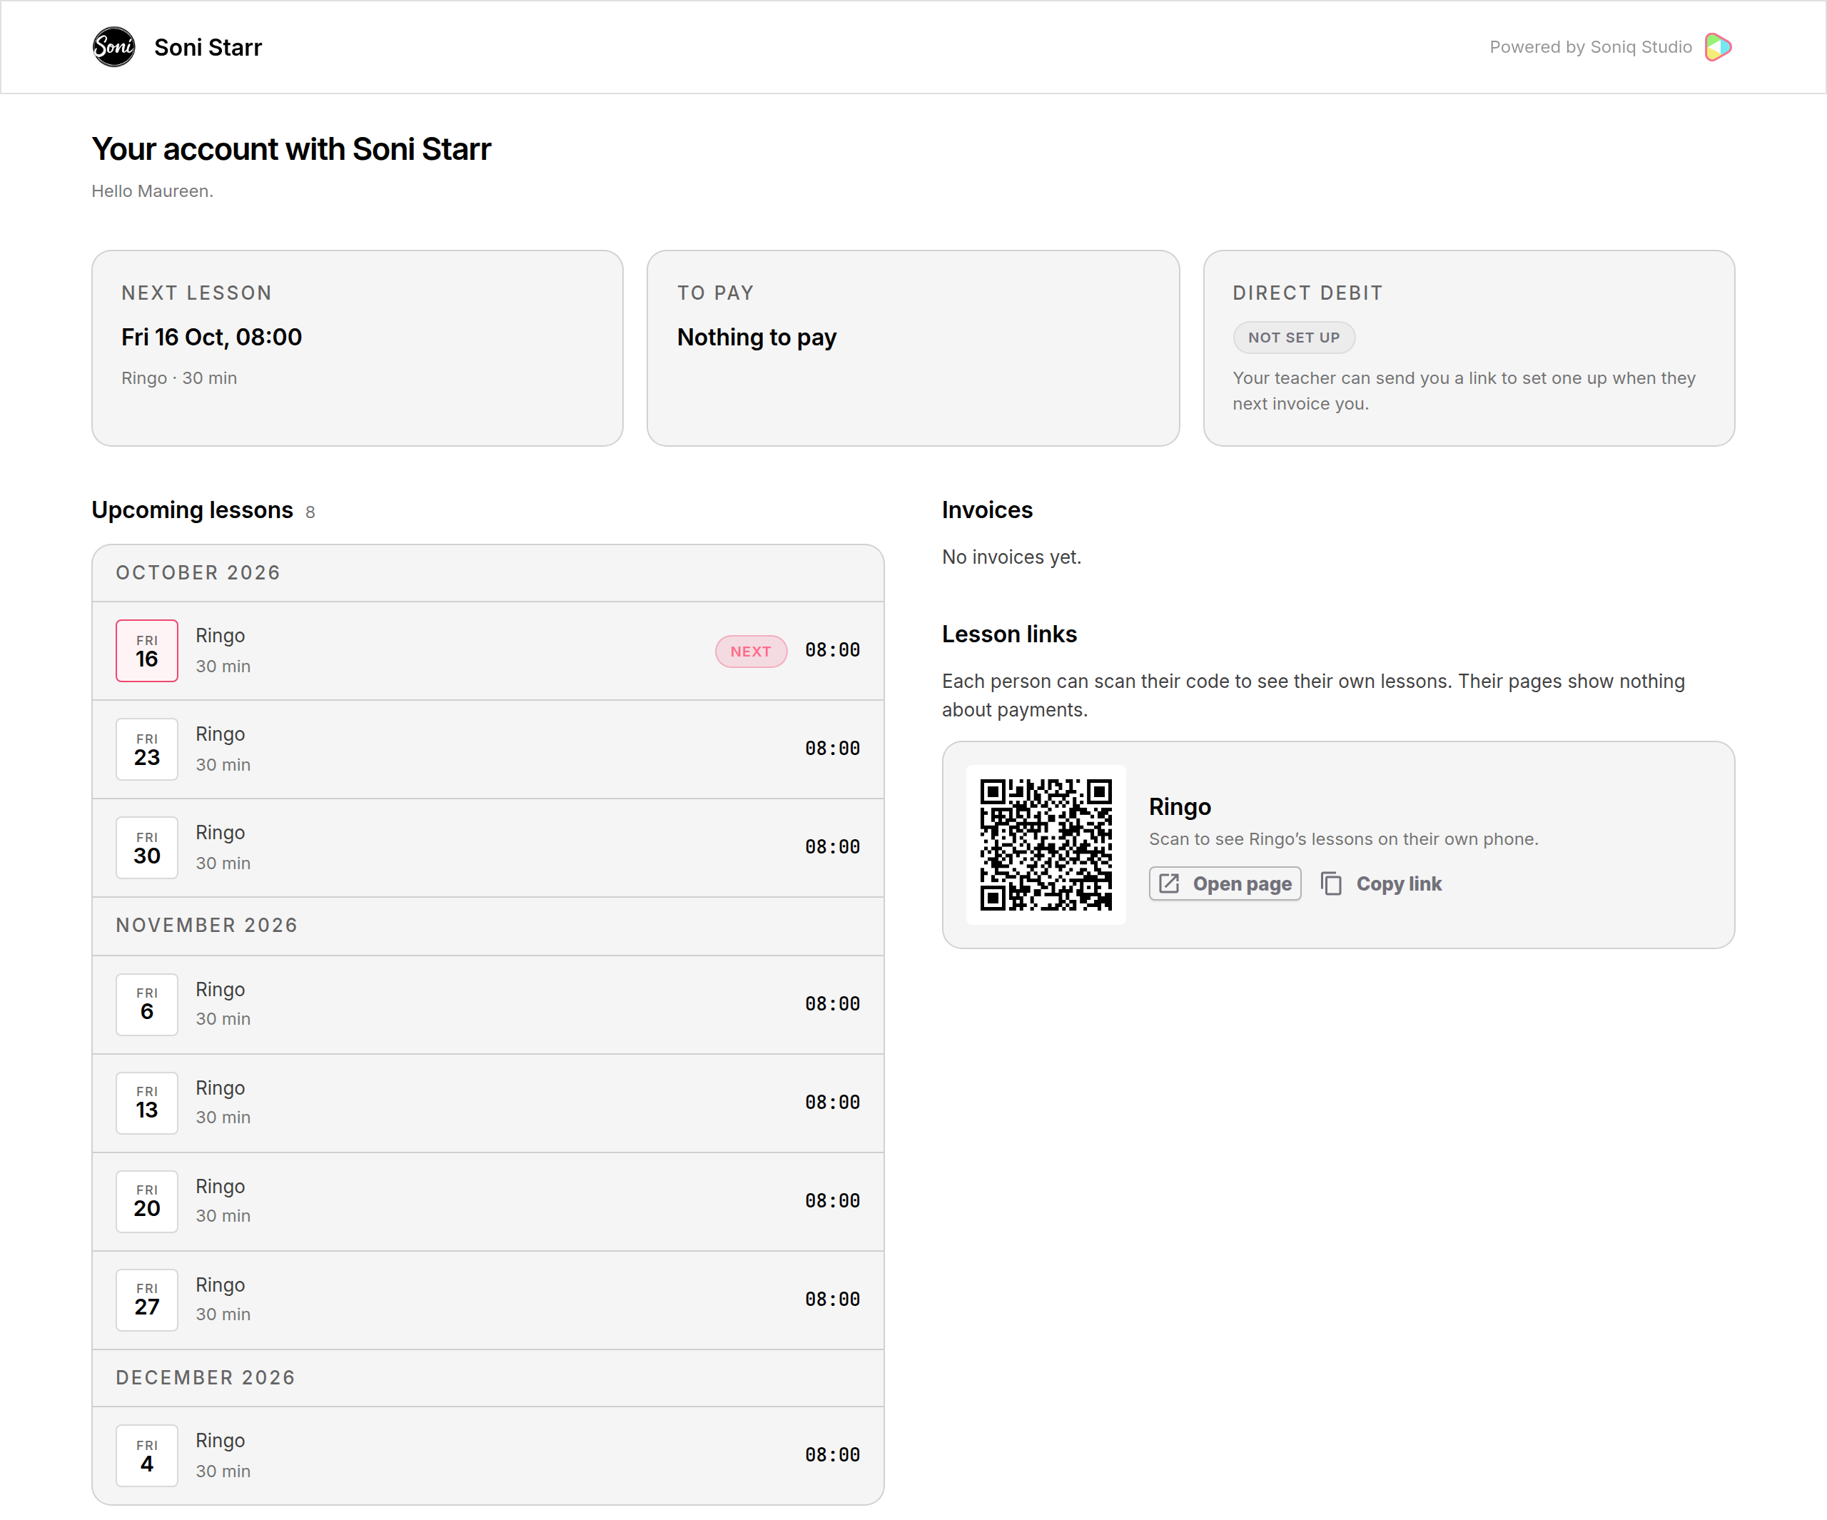Click Ringo name in Fri 6 lesson row
The width and height of the screenshot is (1827, 1520).
pos(220,990)
